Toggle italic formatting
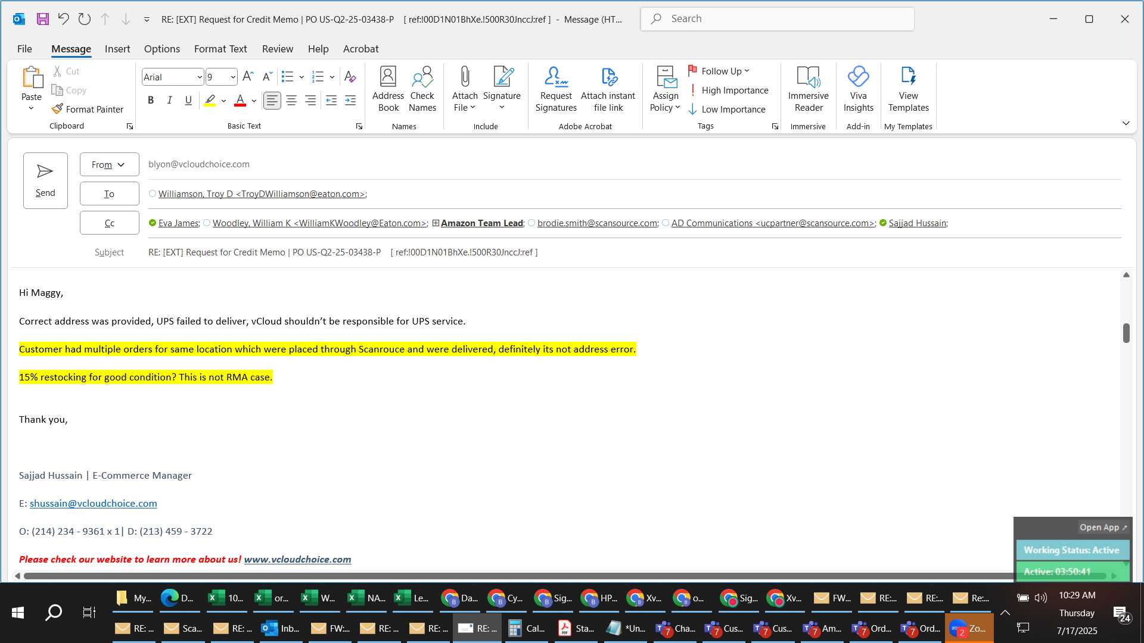 170,101
